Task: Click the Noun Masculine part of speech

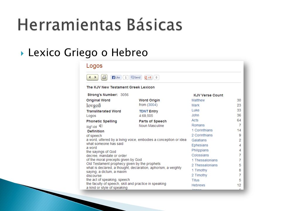Action: [x=151, y=126]
